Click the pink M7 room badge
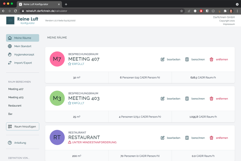Viewport: 241px width, 161px height. (x=57, y=59)
